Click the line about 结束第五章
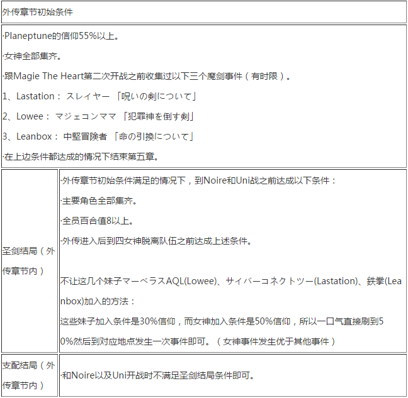 [81, 157]
